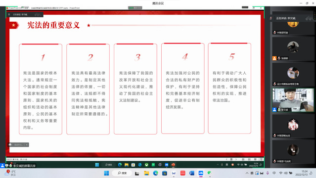Click the blue host badge on 李文斌 tile
The height and width of the screenshot is (178, 316).
tap(274, 110)
